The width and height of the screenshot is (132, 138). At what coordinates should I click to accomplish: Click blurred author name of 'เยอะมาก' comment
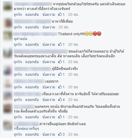tap(29, 81)
